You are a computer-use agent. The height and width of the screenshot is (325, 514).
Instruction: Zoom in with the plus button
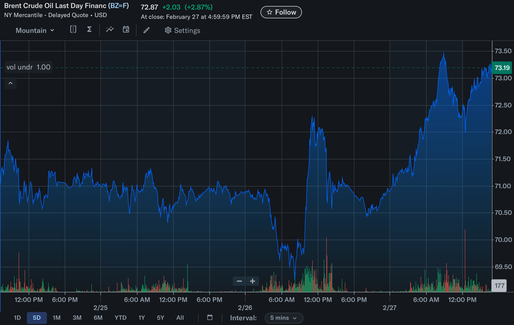[x=252, y=281]
